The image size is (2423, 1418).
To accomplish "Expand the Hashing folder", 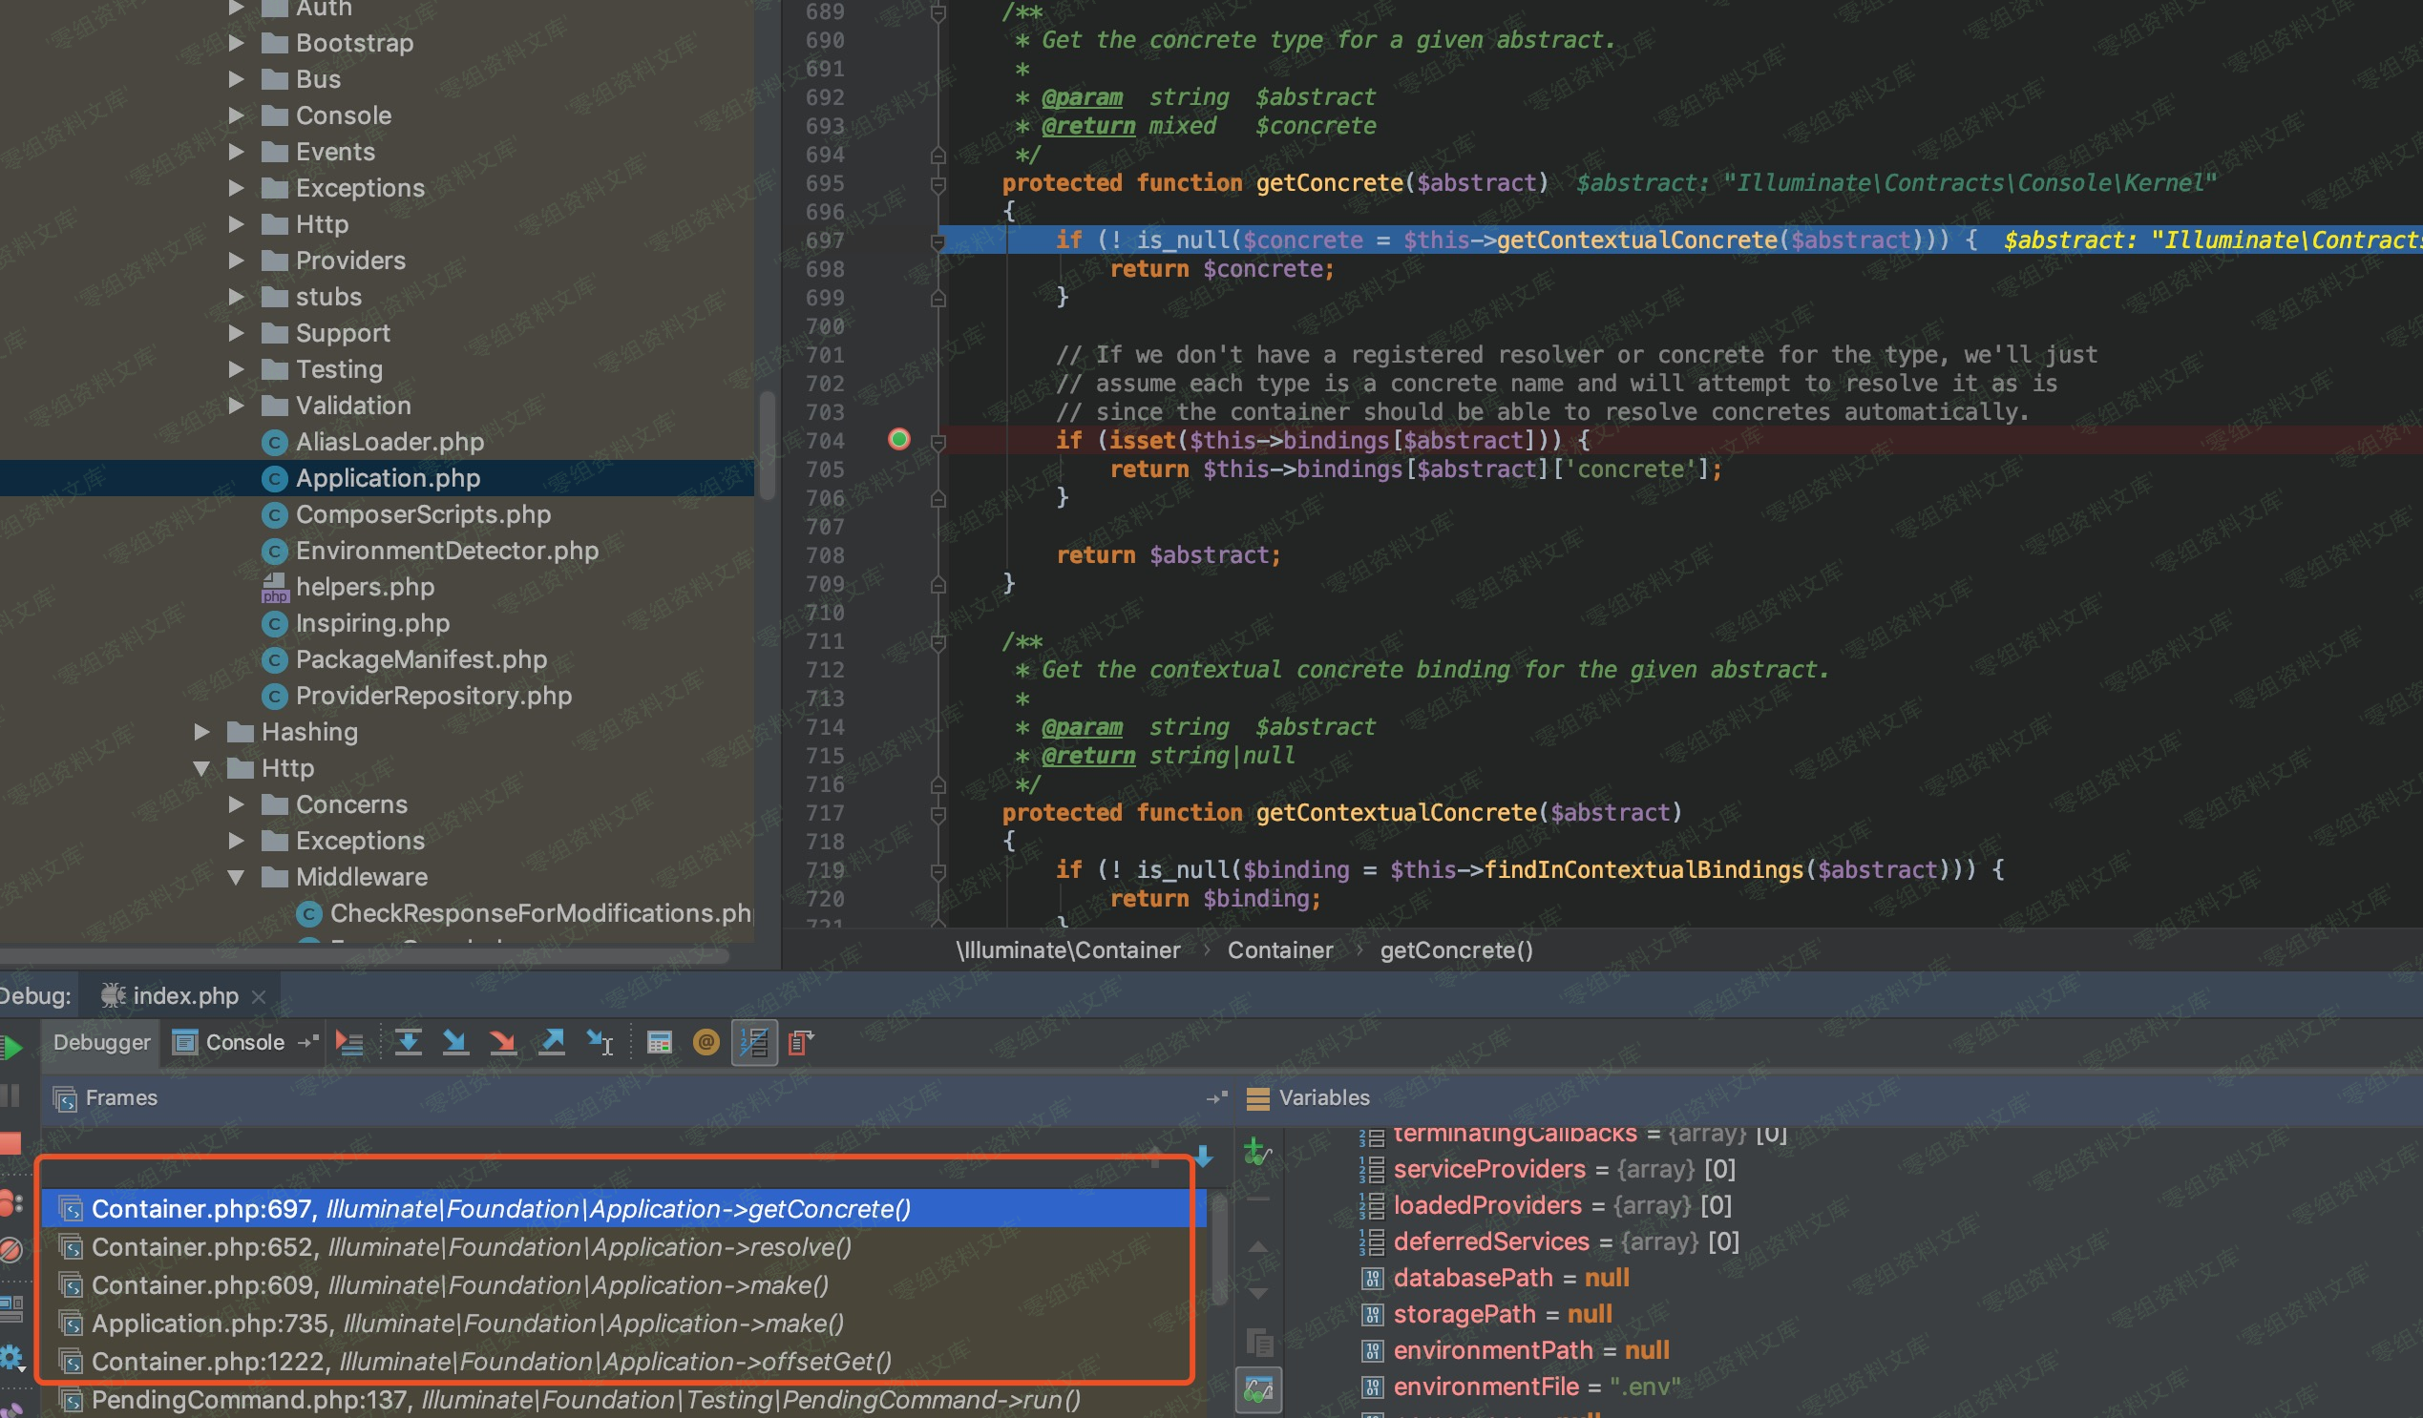I will pyautogui.click(x=202, y=732).
